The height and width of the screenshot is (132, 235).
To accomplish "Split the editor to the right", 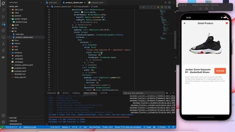I will pos(169,3).
